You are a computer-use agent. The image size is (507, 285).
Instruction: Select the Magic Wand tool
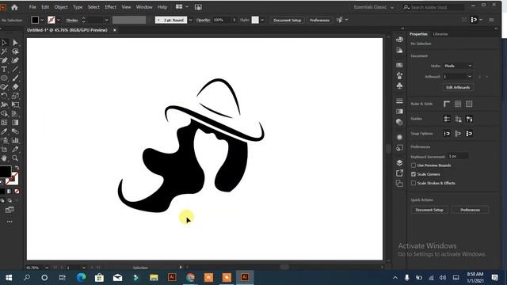[x=4, y=51]
